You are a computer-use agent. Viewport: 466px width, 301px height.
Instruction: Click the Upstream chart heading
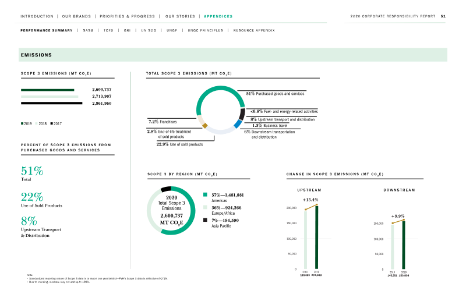coord(309,190)
